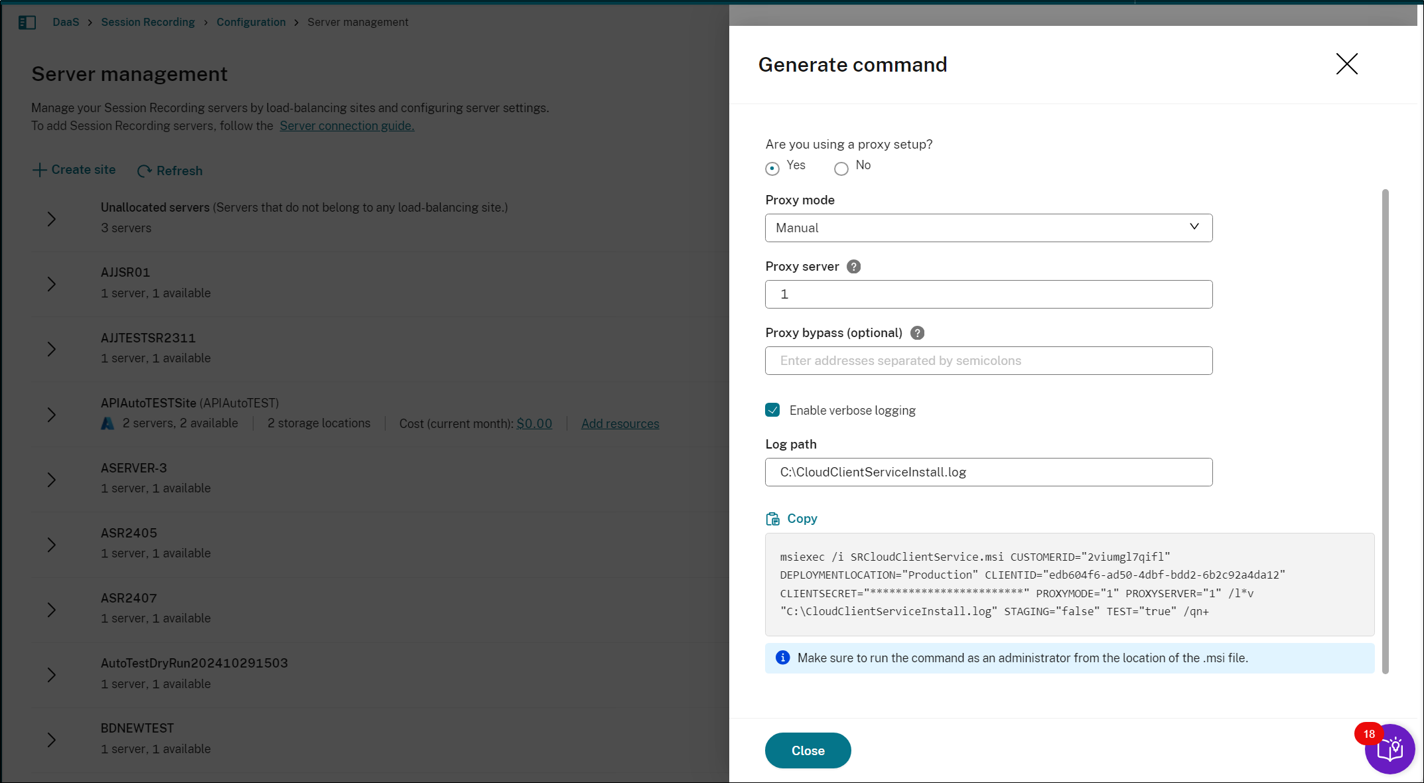This screenshot has width=1424, height=783.
Task: Go to Configuration breadcrumb
Action: click(251, 22)
